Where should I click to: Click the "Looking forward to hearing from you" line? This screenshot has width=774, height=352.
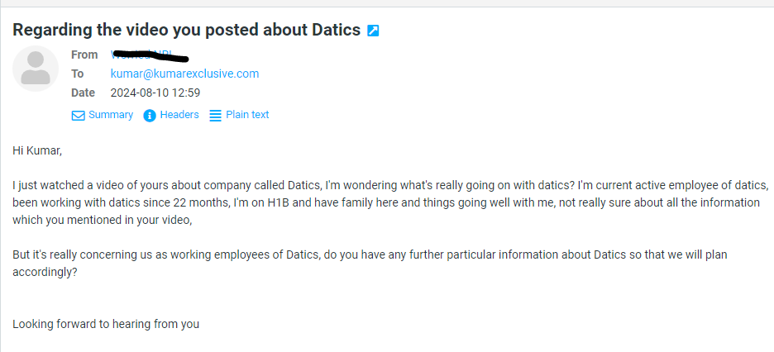pyautogui.click(x=106, y=324)
